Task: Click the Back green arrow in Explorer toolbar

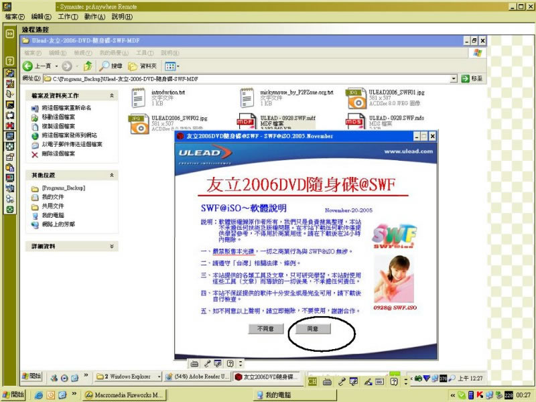Action: pos(27,66)
